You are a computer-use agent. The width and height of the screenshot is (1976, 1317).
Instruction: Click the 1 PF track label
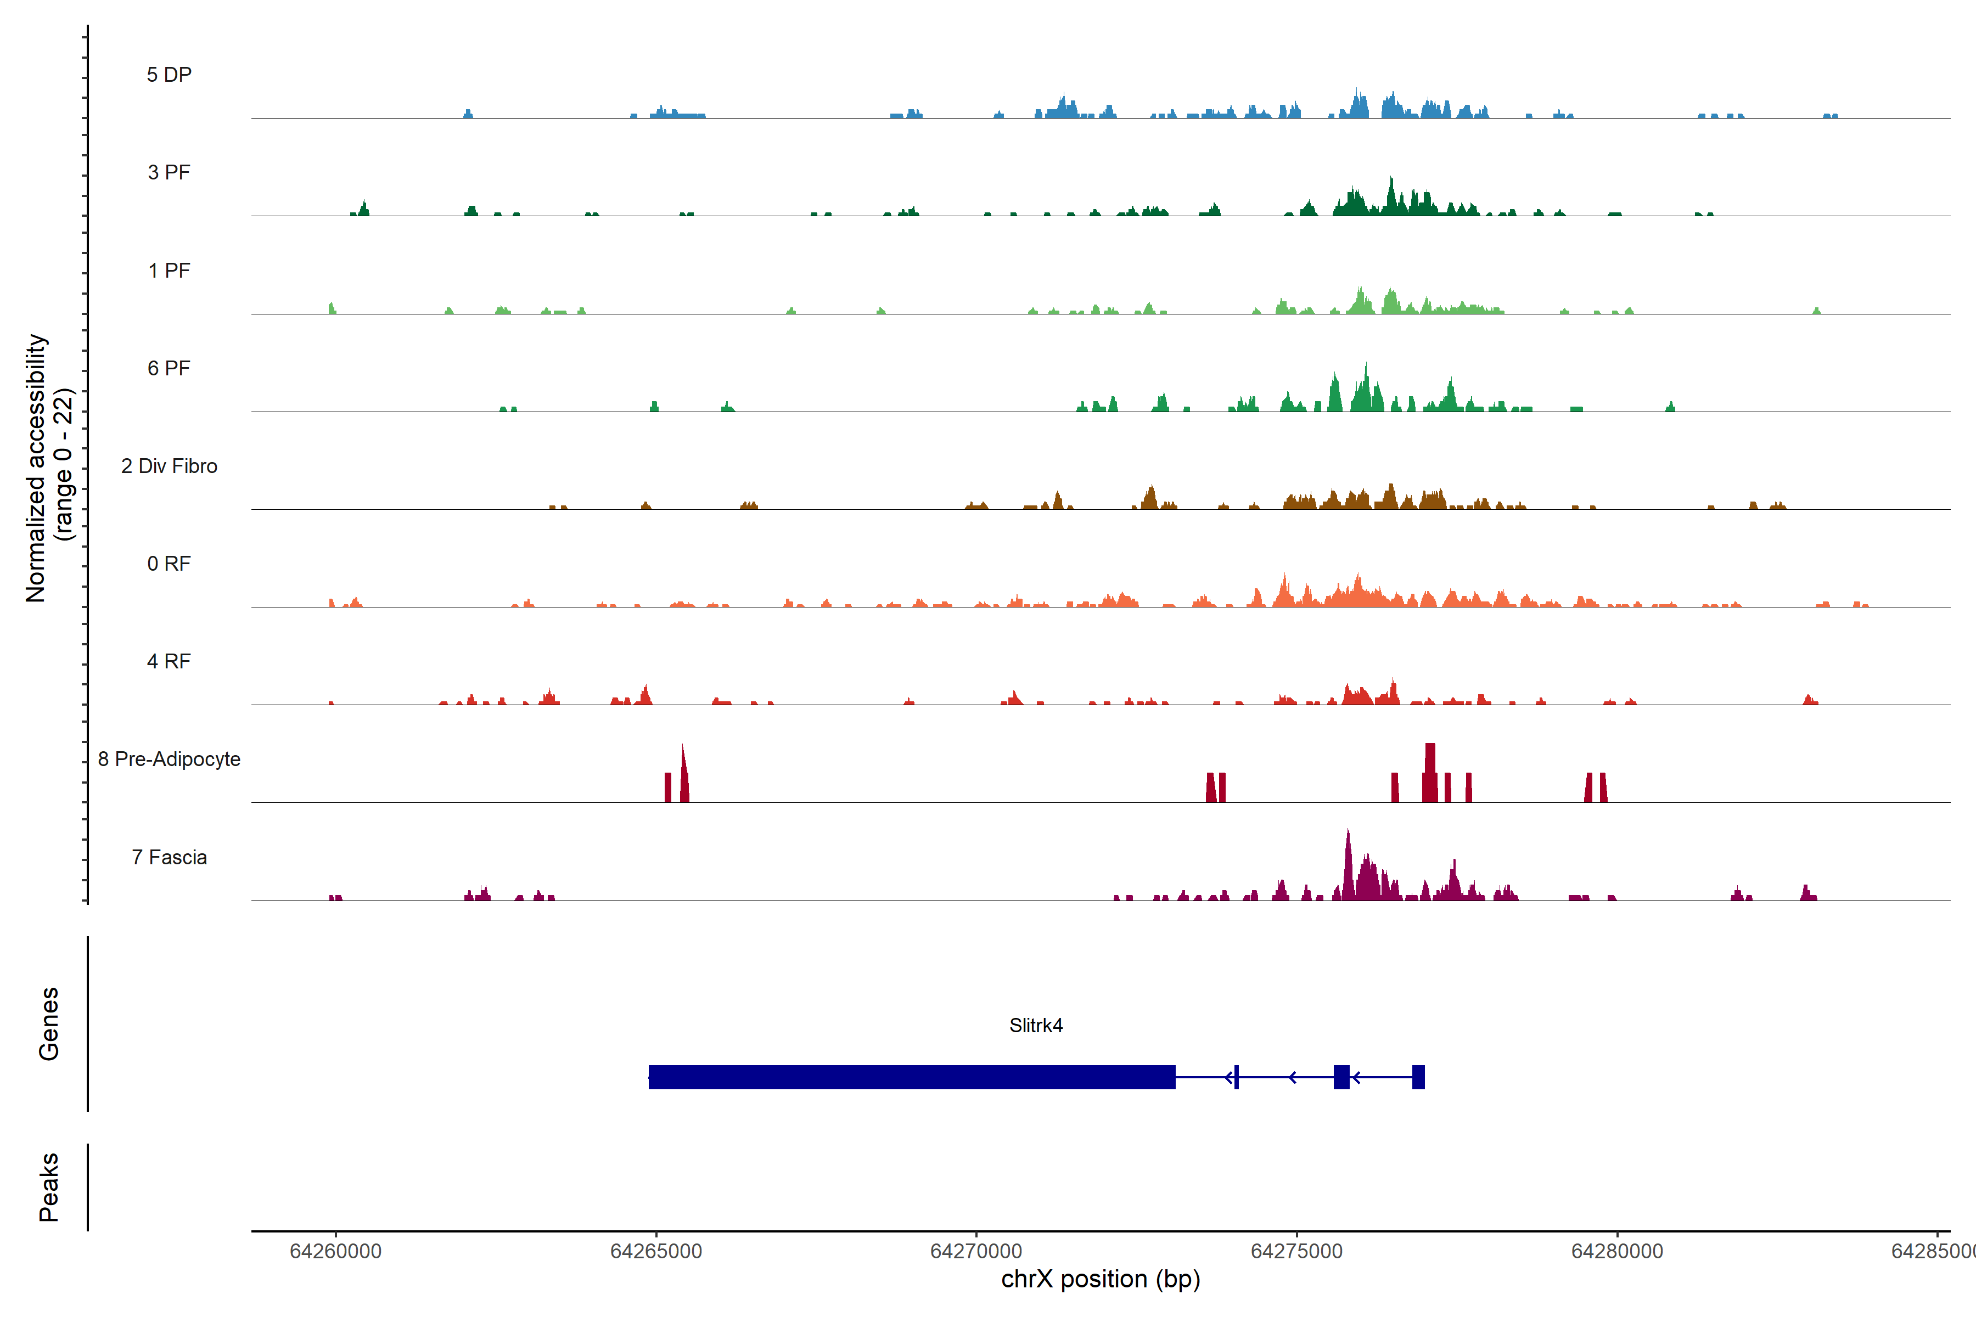click(169, 271)
